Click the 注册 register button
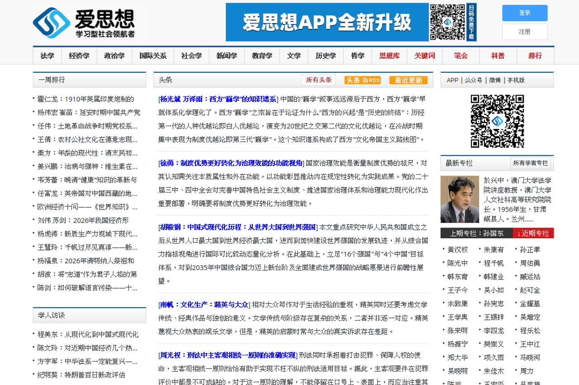This screenshot has height=385, width=579. pyautogui.click(x=525, y=32)
